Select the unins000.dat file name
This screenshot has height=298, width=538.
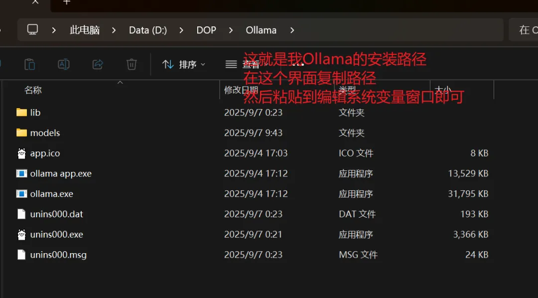tap(57, 214)
